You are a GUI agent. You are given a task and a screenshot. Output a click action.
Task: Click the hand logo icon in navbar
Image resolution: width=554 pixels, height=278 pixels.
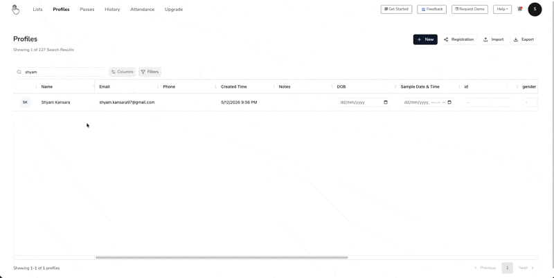point(15,10)
